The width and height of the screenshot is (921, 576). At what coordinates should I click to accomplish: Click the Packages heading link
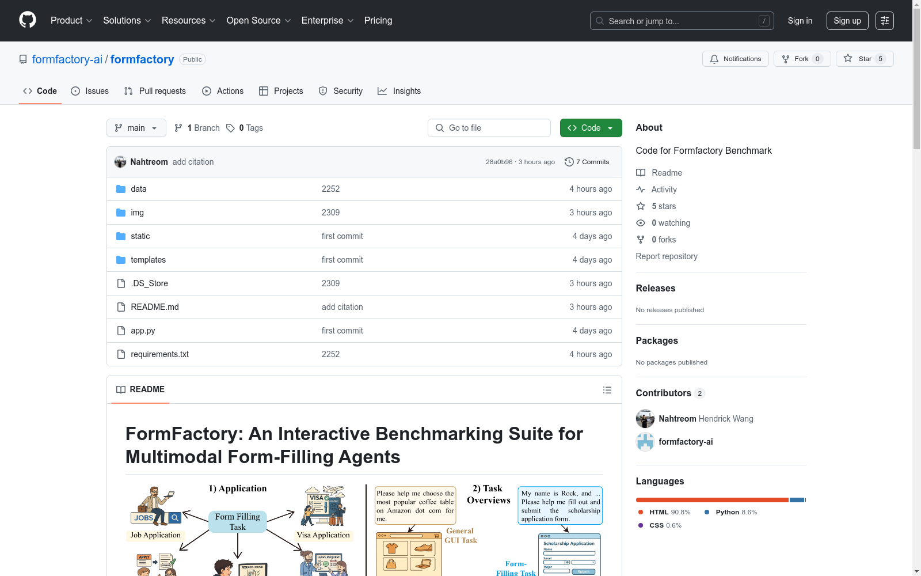tap(657, 340)
